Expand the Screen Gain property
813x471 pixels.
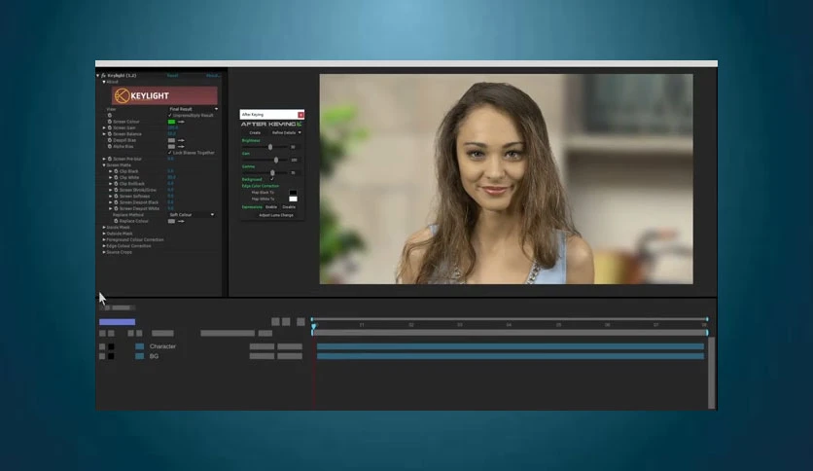tap(104, 127)
